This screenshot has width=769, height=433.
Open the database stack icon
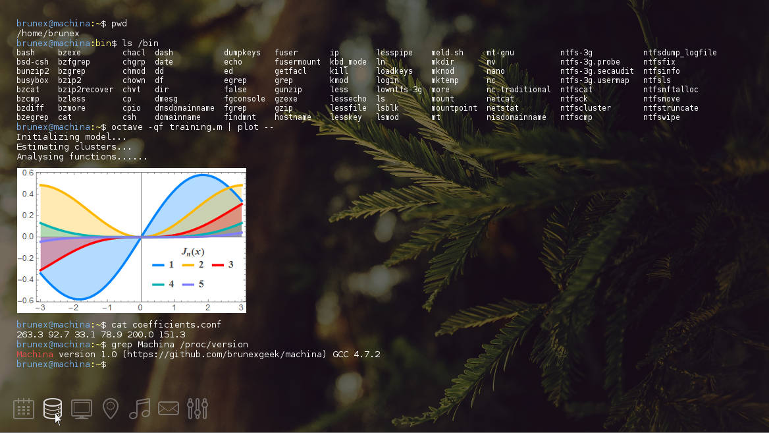coord(53,409)
